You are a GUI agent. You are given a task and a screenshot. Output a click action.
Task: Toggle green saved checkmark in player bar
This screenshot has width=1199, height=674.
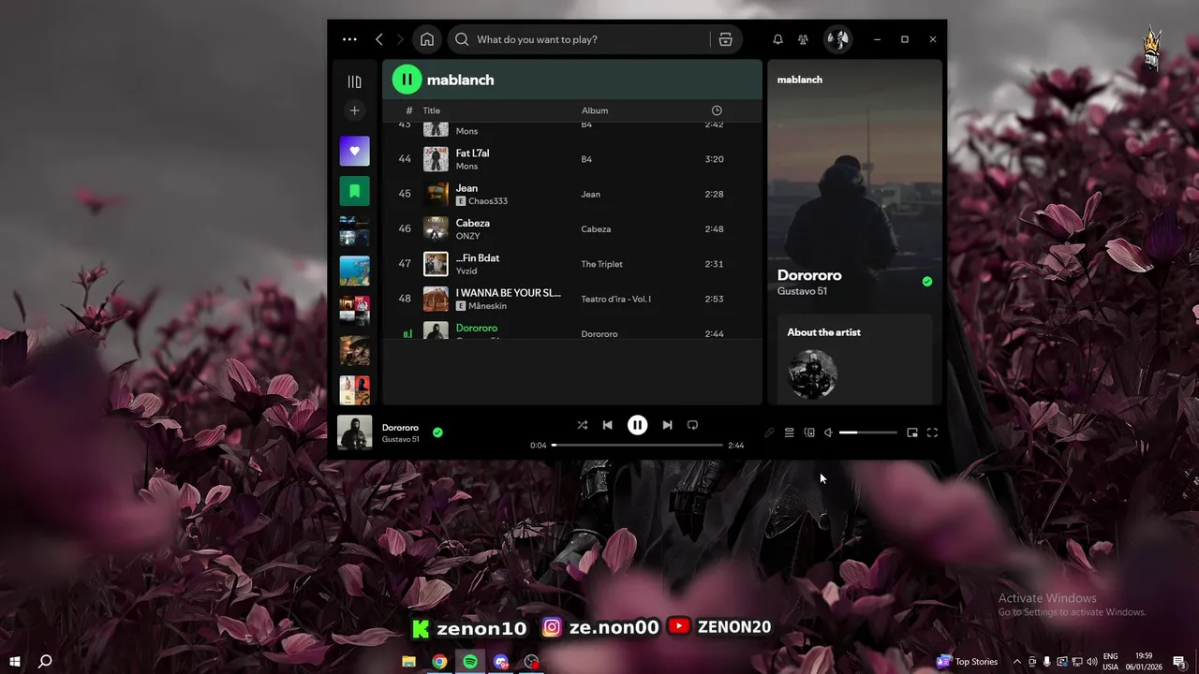[437, 432]
